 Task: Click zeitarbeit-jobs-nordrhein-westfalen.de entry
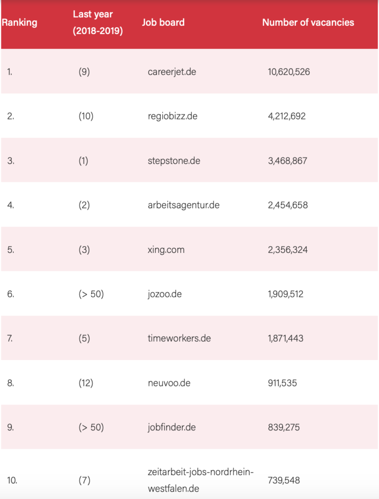pyautogui.click(x=201, y=480)
